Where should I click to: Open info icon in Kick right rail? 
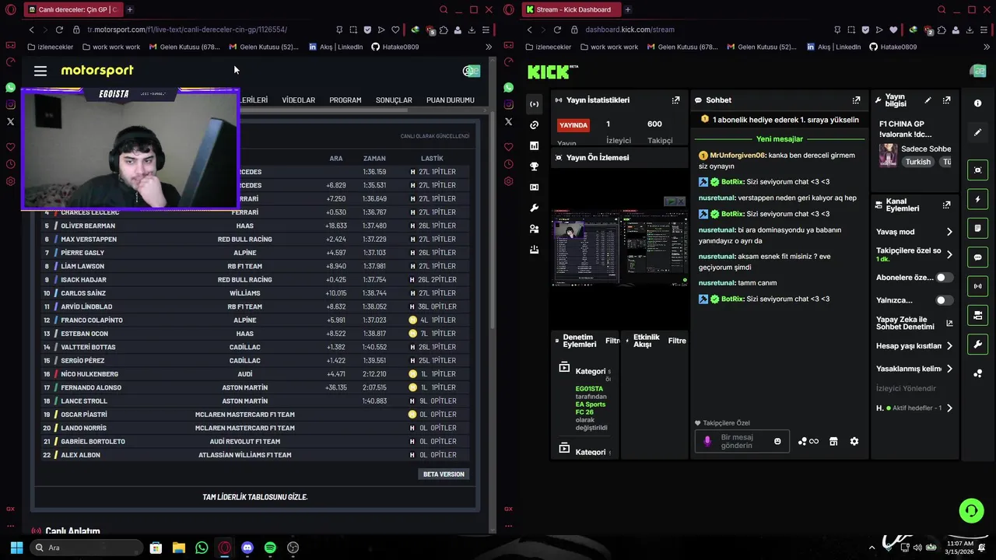coord(978,103)
